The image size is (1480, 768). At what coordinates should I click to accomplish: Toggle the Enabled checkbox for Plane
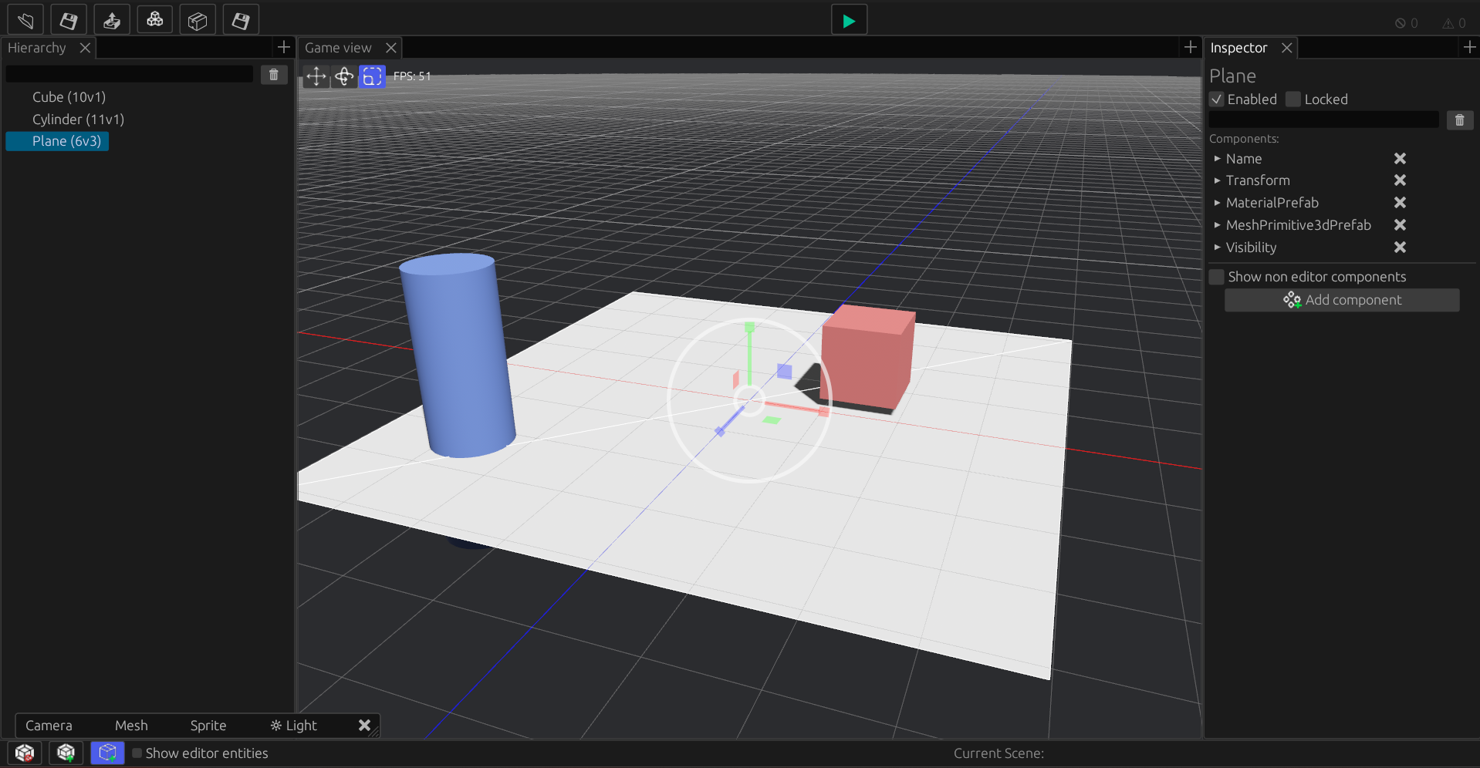[1217, 99]
